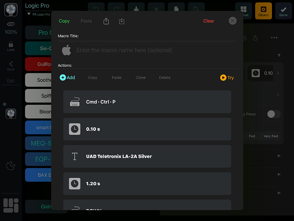Click Delete in the Actions toolbar
The height and width of the screenshot is (221, 294).
coord(165,77)
